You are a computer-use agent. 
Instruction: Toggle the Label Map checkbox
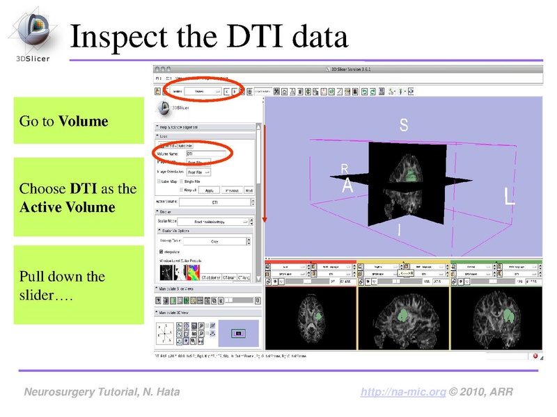(x=158, y=181)
